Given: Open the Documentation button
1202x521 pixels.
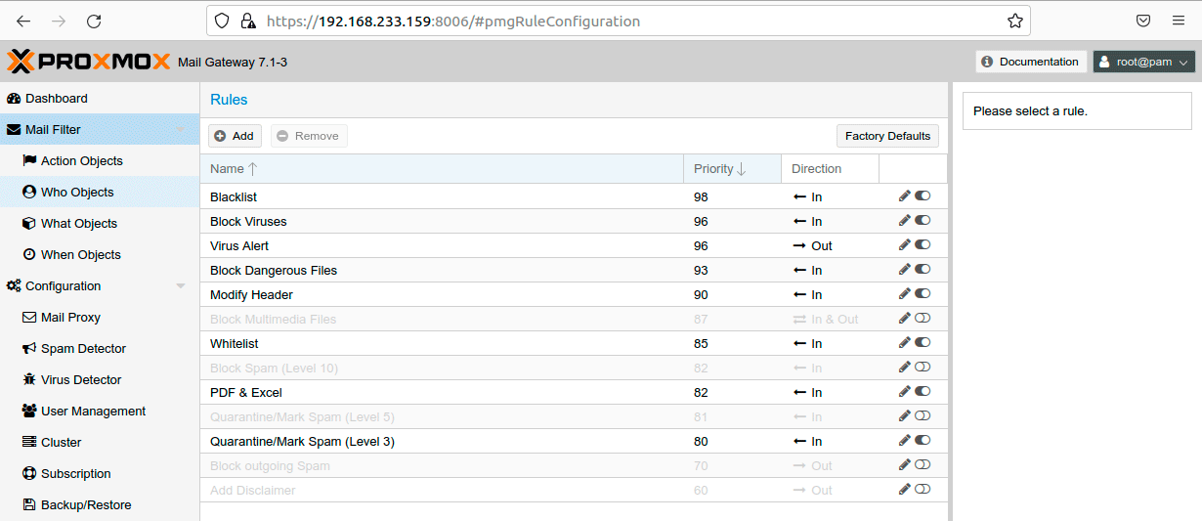Looking at the screenshot, I should [x=1031, y=62].
